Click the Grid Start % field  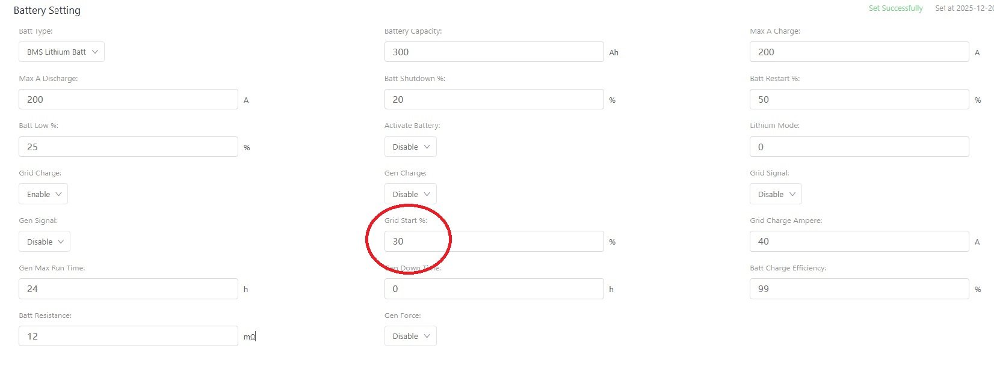493,241
